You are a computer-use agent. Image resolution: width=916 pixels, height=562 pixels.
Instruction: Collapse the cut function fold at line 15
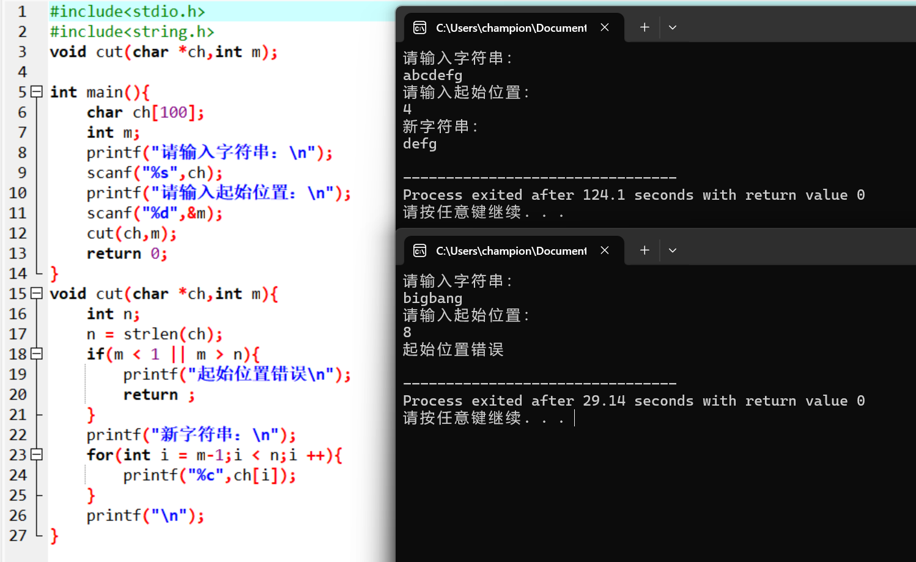click(x=37, y=294)
